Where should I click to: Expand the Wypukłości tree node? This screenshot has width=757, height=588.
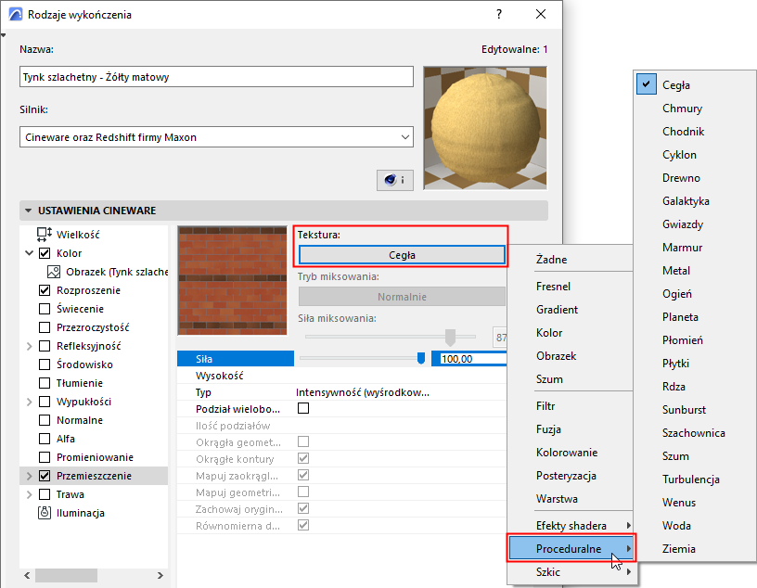(x=29, y=402)
